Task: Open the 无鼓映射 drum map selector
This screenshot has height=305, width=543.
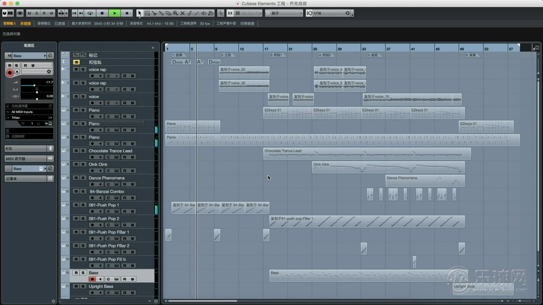Action: pos(29,136)
